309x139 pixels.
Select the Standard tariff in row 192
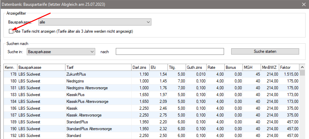coord(74,136)
